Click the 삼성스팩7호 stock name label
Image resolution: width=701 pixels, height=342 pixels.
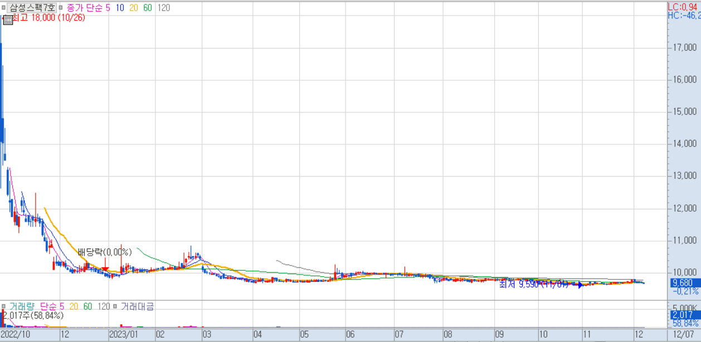[32, 7]
